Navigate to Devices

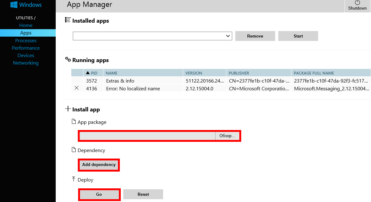(26, 56)
